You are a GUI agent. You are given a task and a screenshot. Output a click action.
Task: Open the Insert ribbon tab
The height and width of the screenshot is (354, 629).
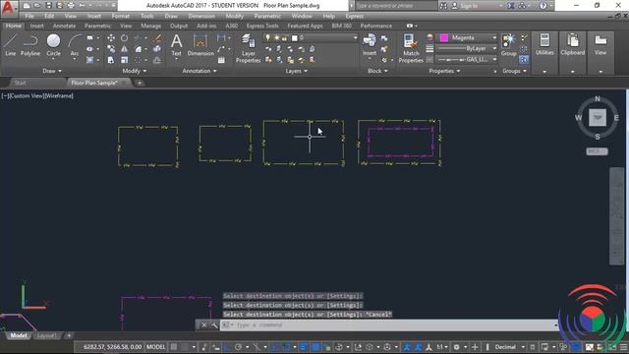pyautogui.click(x=36, y=26)
